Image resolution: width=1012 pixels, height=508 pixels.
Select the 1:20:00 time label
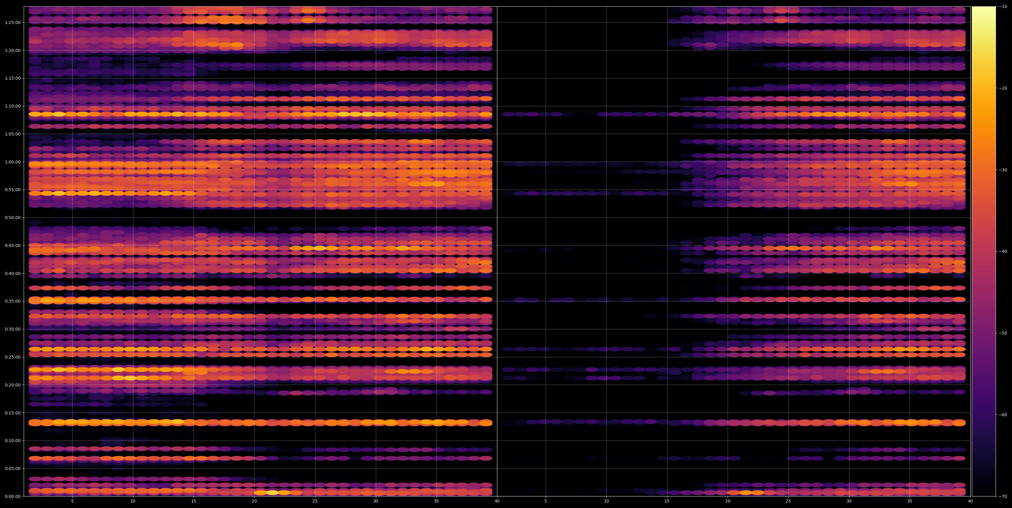[x=13, y=50]
